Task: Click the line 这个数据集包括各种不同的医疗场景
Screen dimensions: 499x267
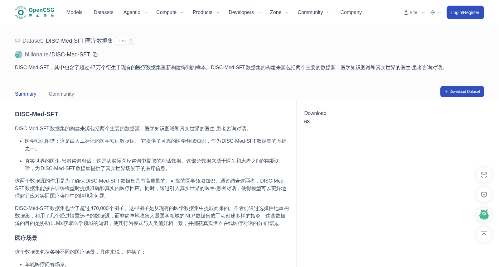Action: pos(80,252)
